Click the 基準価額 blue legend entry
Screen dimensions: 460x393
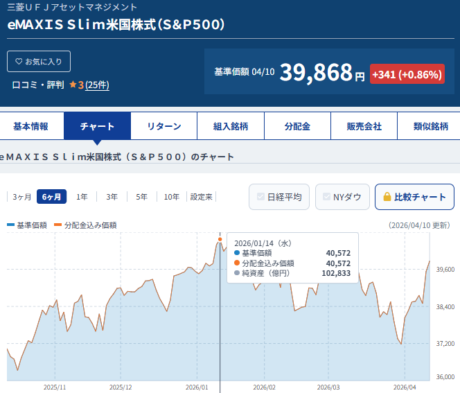[x=27, y=225]
